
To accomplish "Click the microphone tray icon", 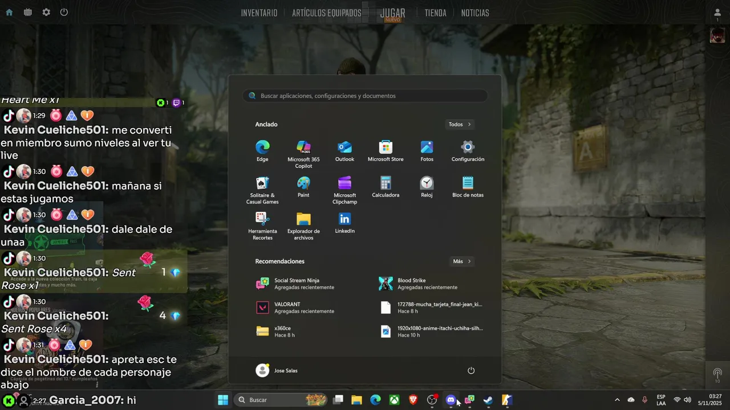I will 644,400.
